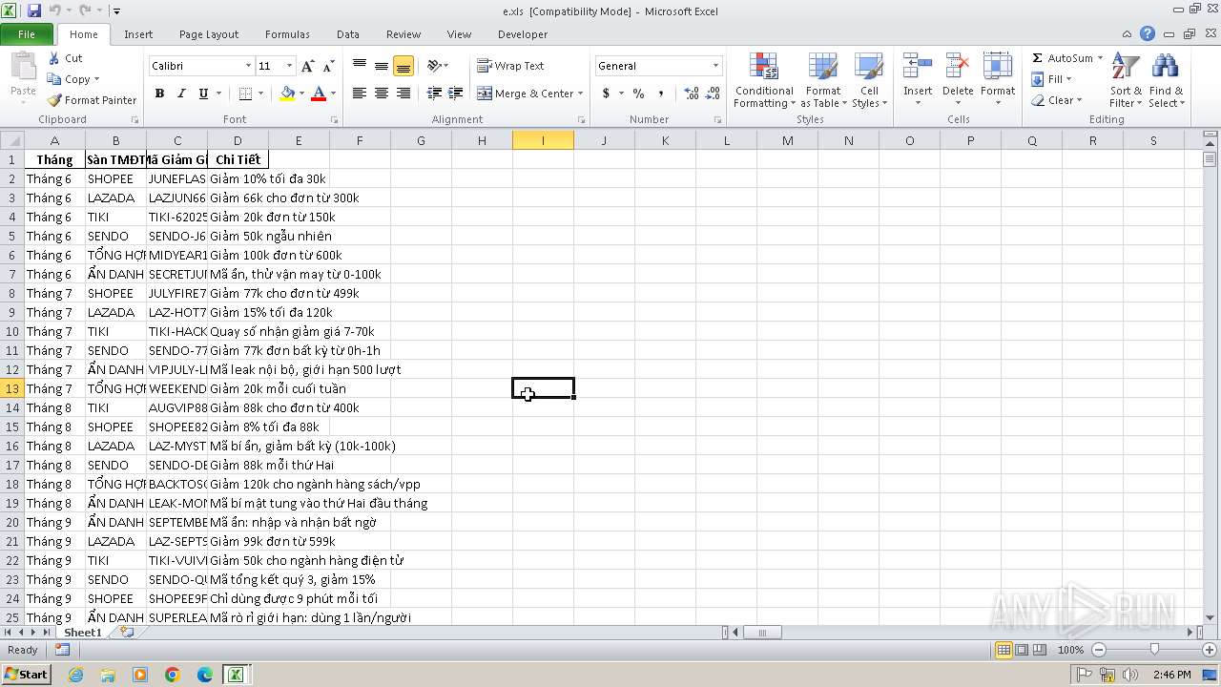This screenshot has width=1221, height=687.
Task: Open the Clear dropdown
Action: (1057, 100)
